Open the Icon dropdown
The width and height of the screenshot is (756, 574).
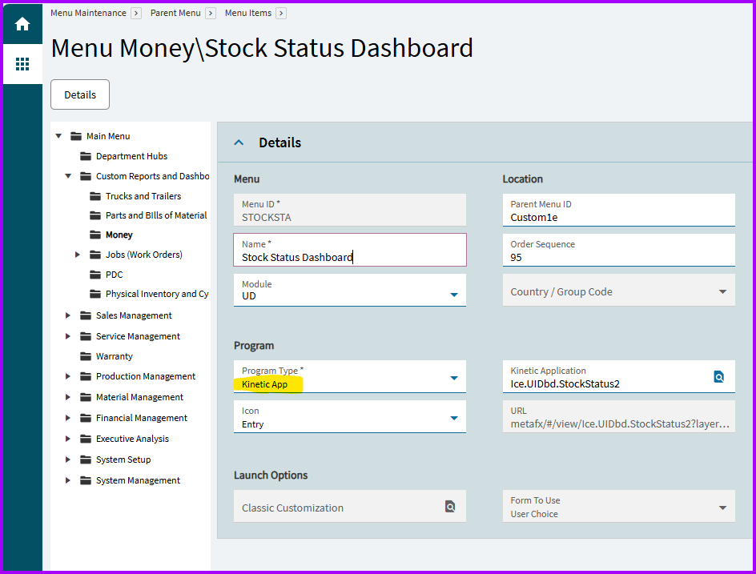[453, 417]
